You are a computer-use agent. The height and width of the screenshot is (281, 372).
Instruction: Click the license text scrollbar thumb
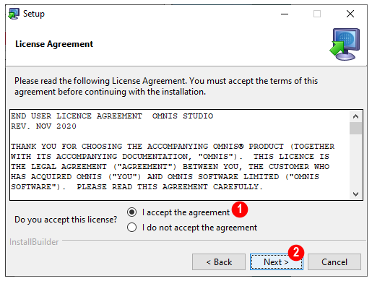pos(355,128)
